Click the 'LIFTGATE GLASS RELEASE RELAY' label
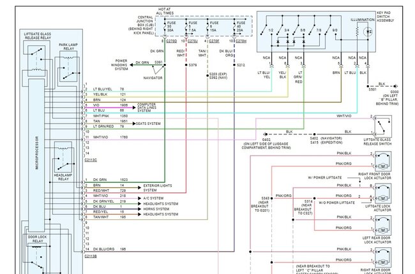 [x=37, y=36]
